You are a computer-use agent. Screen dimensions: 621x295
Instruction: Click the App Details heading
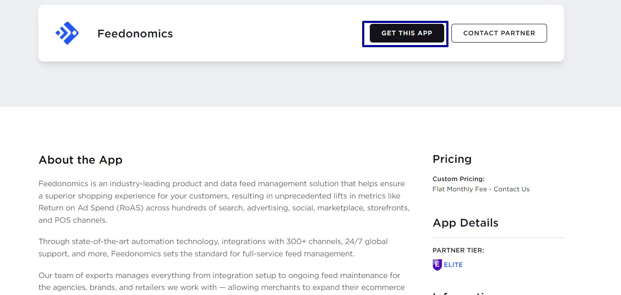[x=465, y=223]
